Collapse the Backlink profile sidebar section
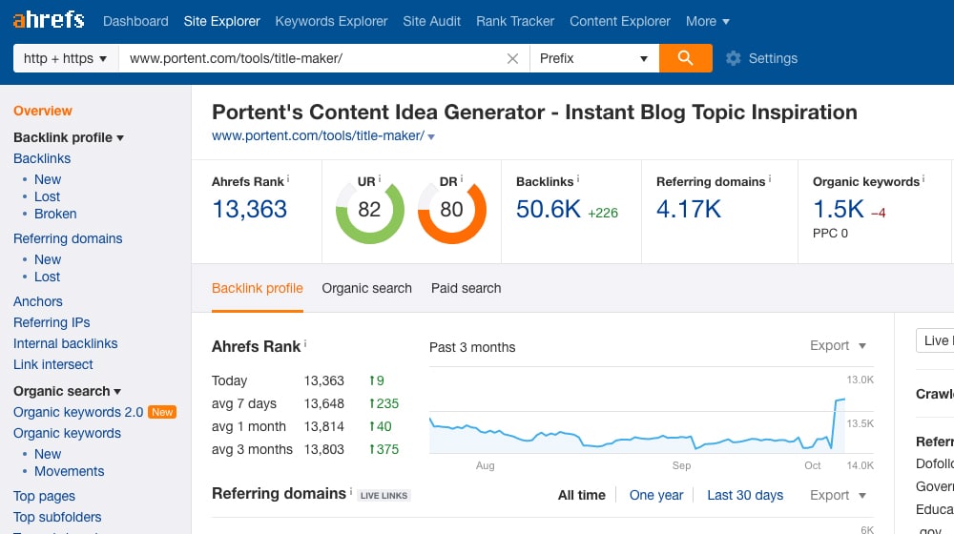954x534 pixels. [x=69, y=137]
